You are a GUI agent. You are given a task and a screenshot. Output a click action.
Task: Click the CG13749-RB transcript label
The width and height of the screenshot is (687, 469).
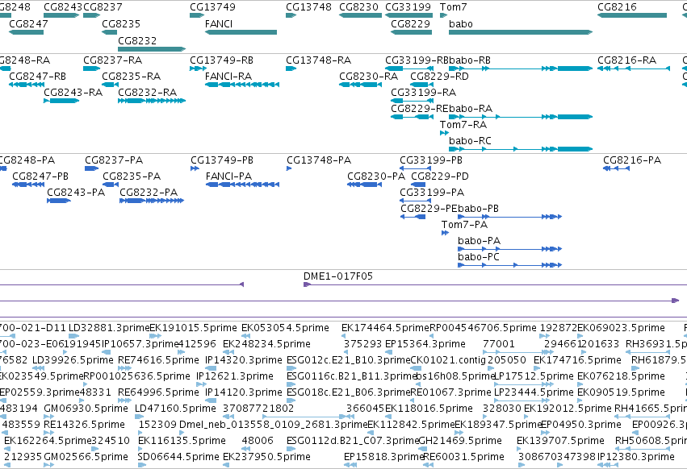[x=221, y=60]
